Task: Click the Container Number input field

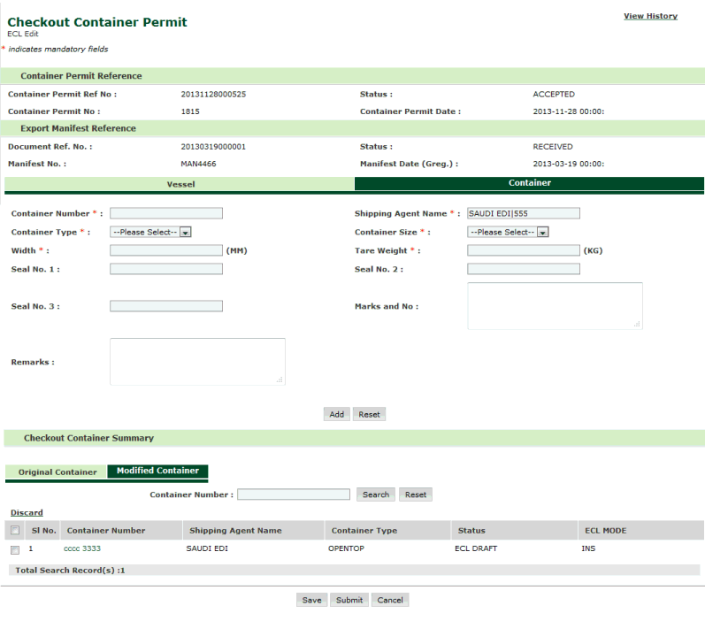Action: click(x=166, y=213)
